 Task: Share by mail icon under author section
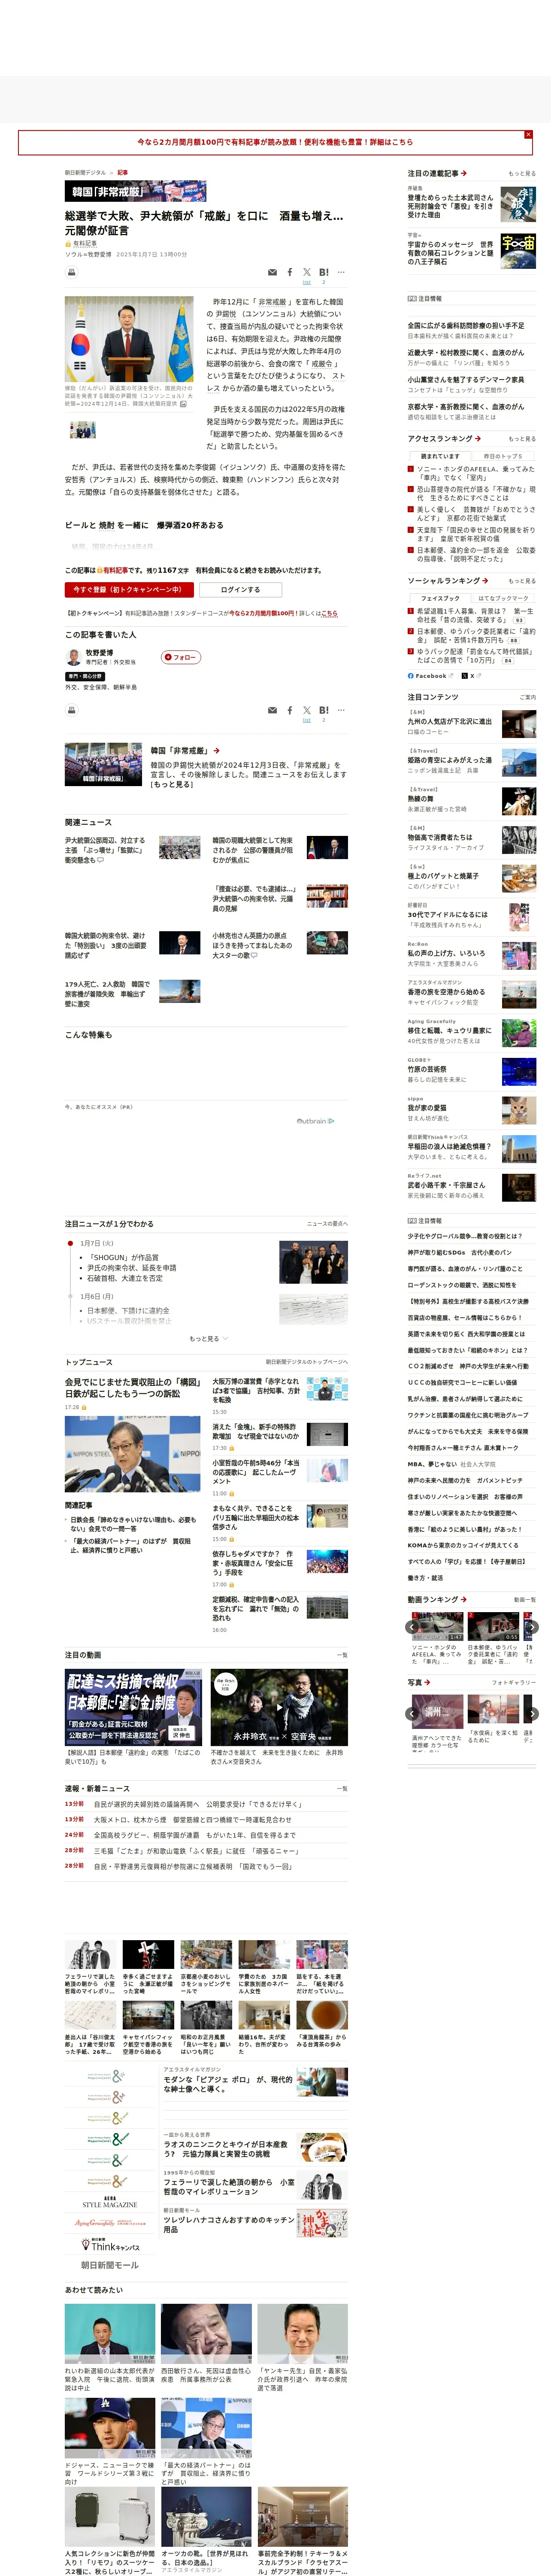tap(272, 710)
